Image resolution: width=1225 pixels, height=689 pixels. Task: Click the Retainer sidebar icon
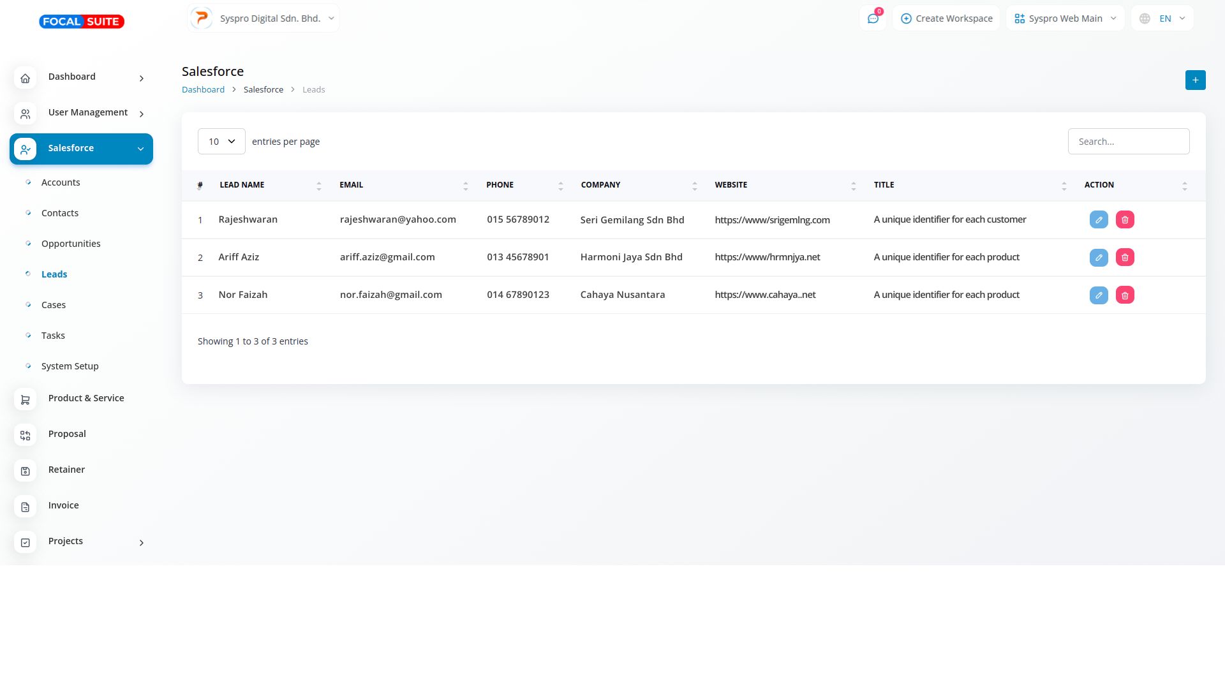[x=25, y=471]
